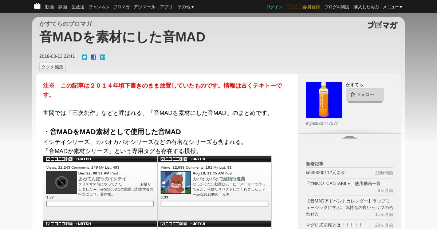
Task: Click the Niconico TV logo icon
Action: tap(37, 6)
